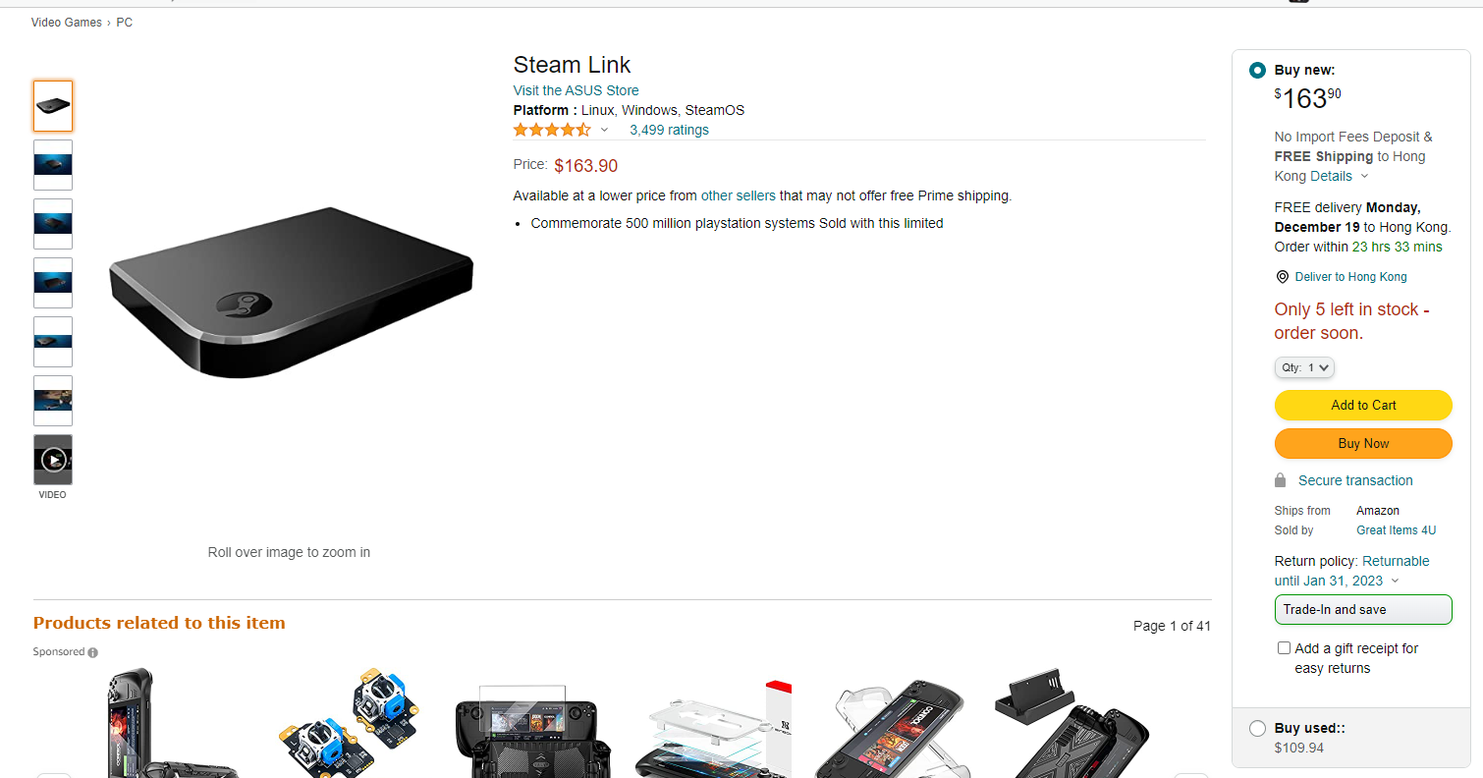Select the Buy new radio button
The width and height of the screenshot is (1483, 778).
1257,71
